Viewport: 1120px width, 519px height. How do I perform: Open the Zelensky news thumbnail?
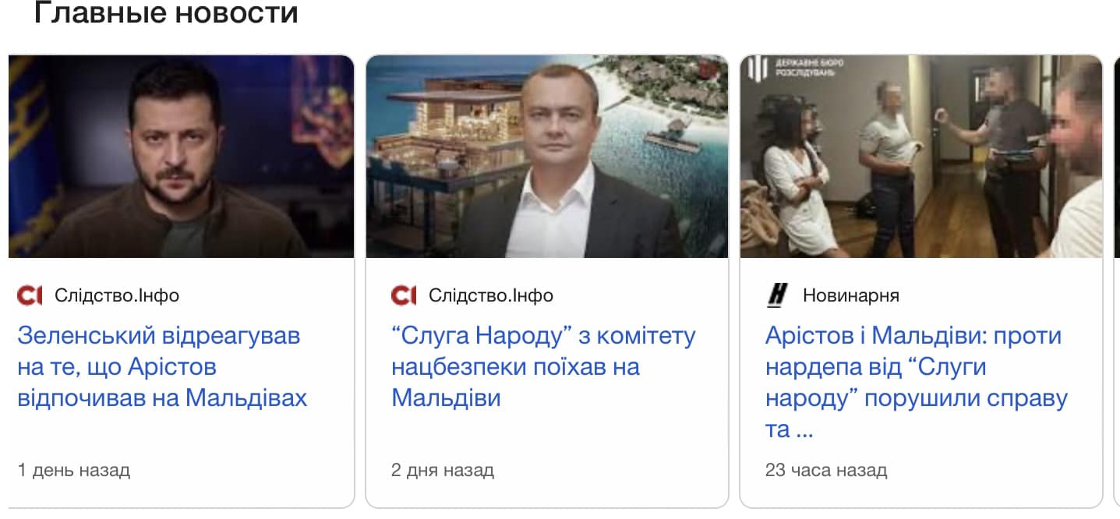[181, 157]
